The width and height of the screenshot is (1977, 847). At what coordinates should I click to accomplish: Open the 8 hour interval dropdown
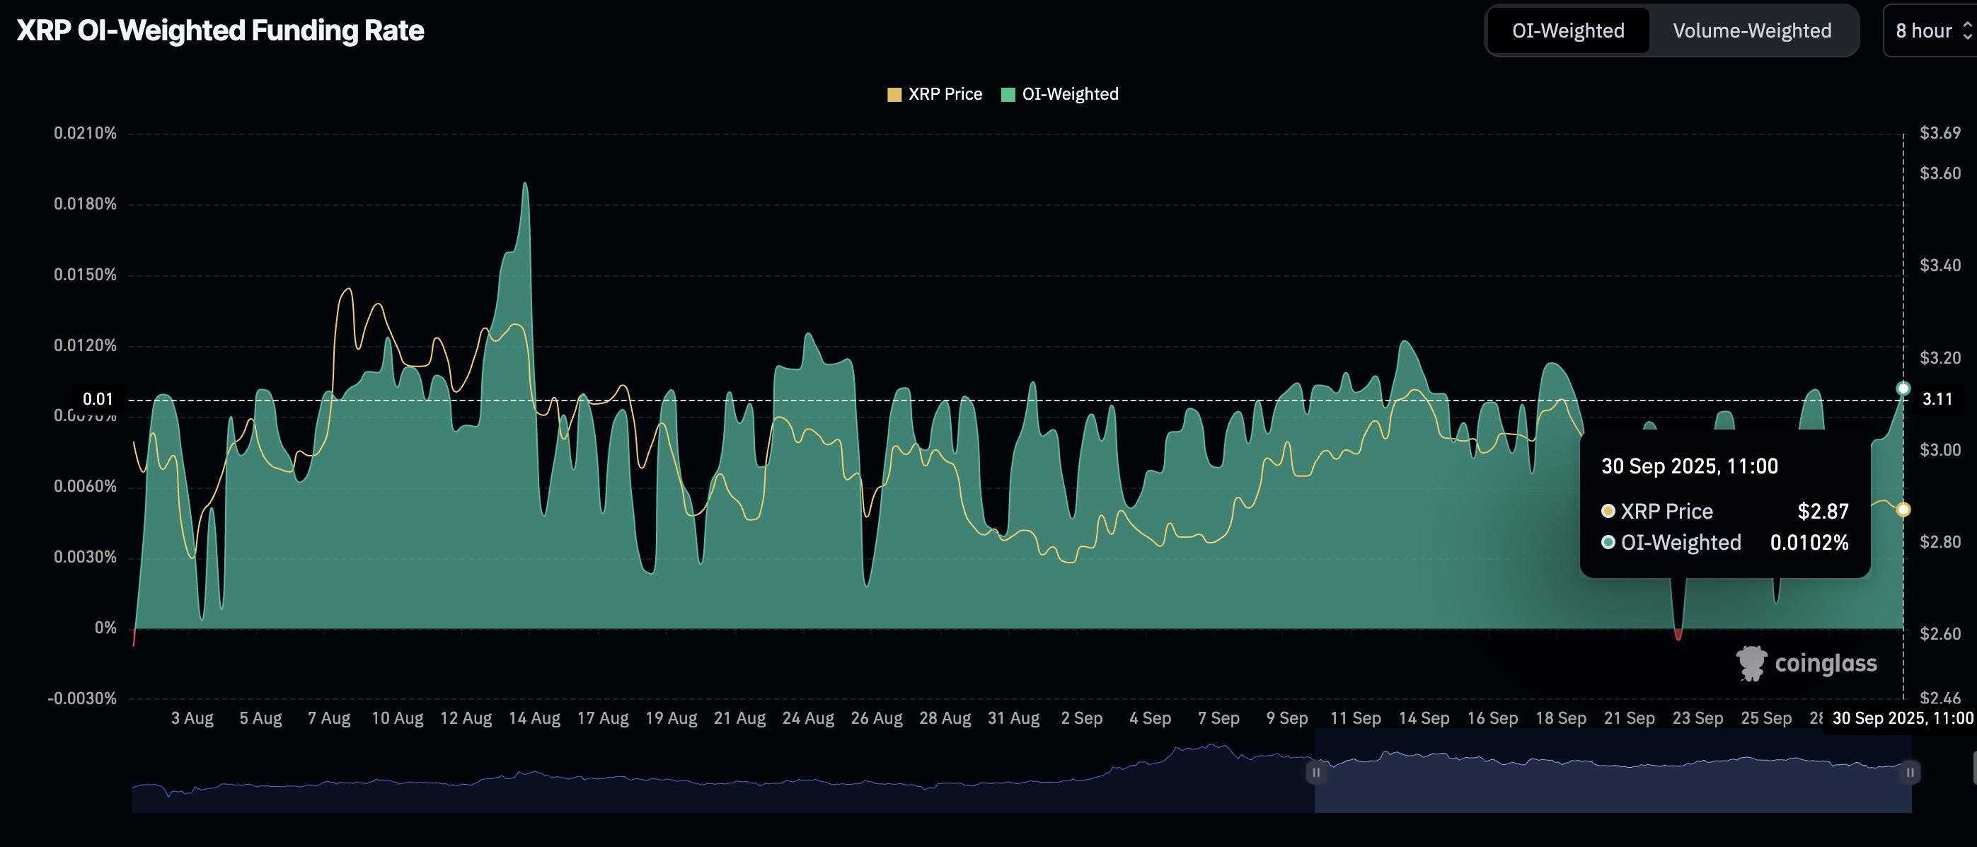tap(1927, 30)
